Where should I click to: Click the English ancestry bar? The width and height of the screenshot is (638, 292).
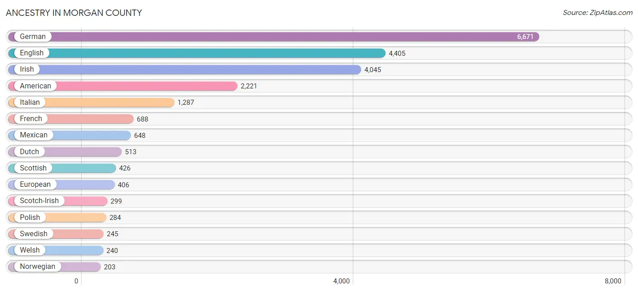tap(197, 53)
